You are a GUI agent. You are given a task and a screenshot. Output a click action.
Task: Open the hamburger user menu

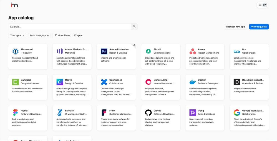(260, 5)
